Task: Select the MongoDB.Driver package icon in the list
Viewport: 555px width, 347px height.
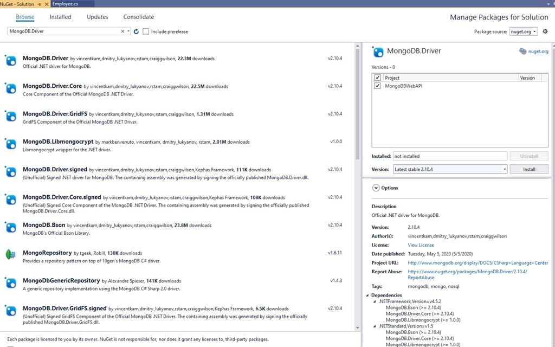Action: click(x=11, y=61)
